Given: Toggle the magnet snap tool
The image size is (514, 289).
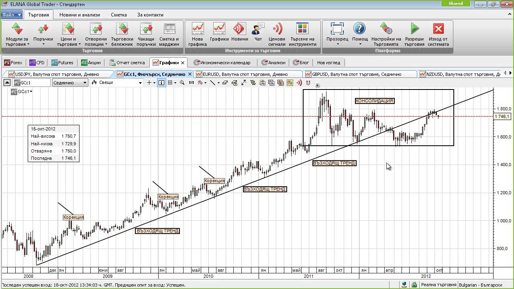Looking at the screenshot, I should 308,83.
